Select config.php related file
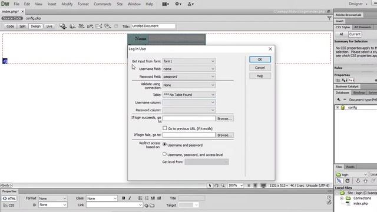This screenshot has height=212, width=377. (x=33, y=18)
